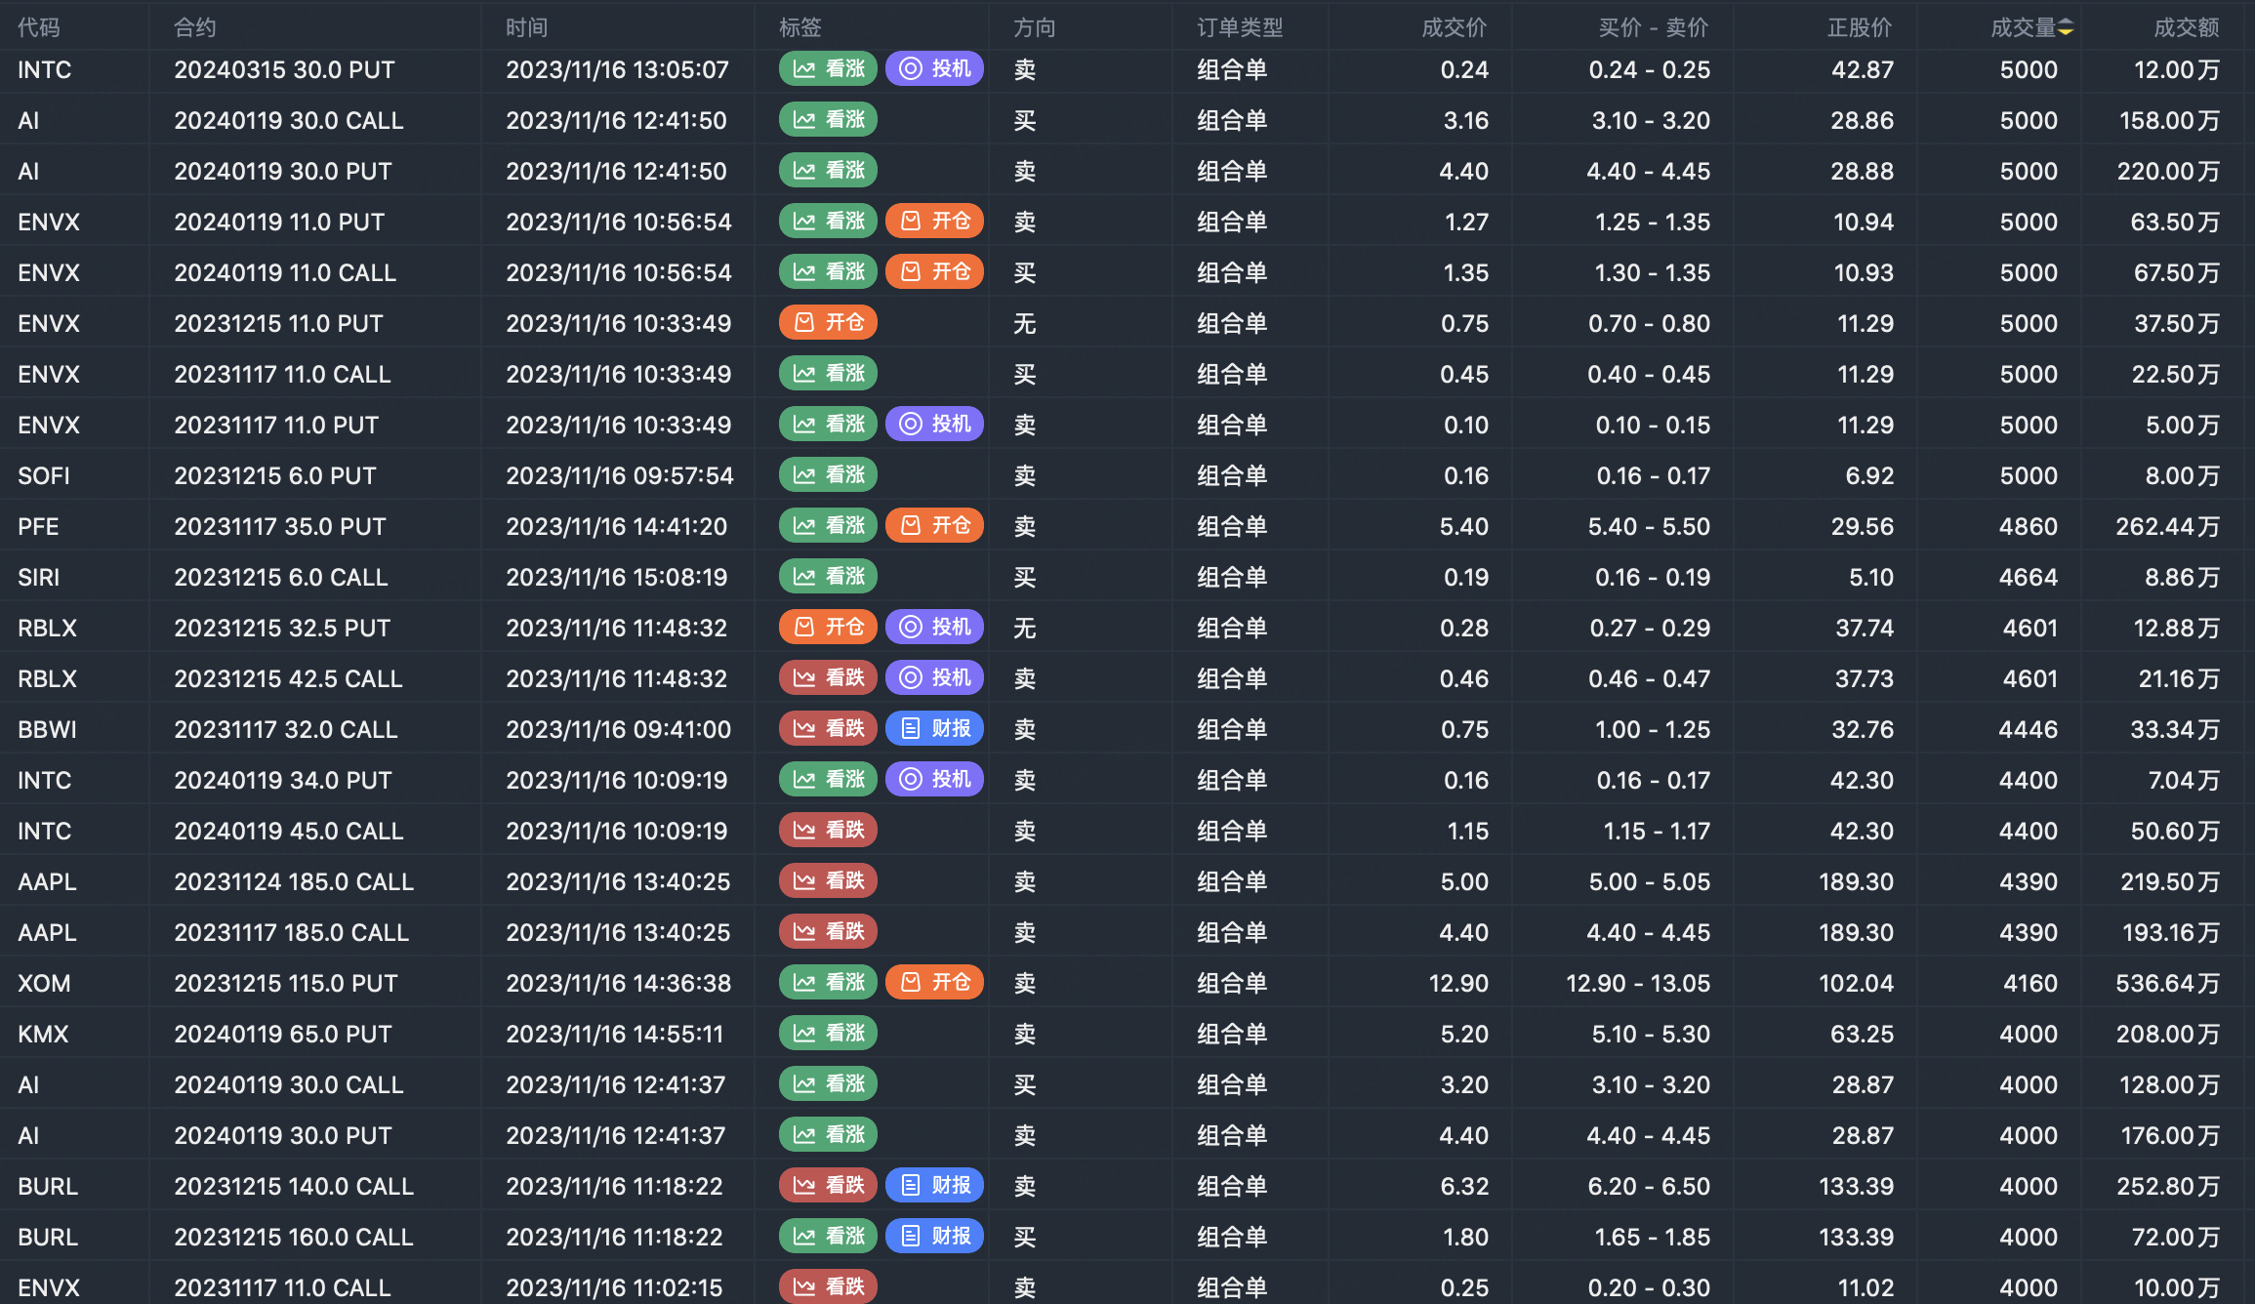Click the 看跌 tag on INTC 45.0 CALL row
2255x1304 pixels.
point(829,830)
